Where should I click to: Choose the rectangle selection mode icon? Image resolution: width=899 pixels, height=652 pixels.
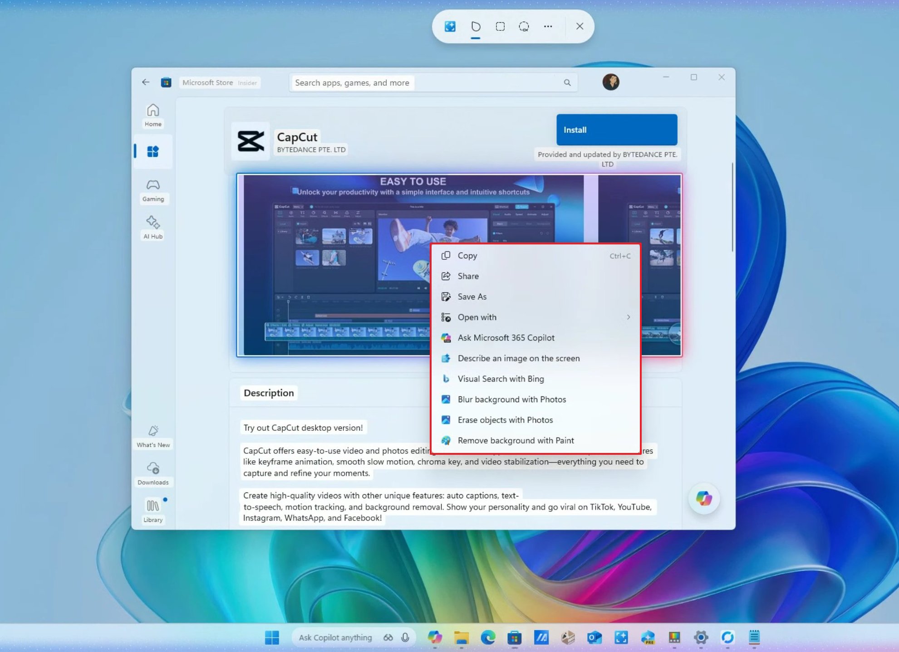coord(500,26)
